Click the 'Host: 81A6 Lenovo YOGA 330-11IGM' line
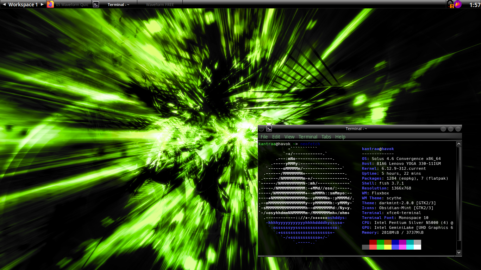The width and height of the screenshot is (481, 270). click(x=401, y=164)
